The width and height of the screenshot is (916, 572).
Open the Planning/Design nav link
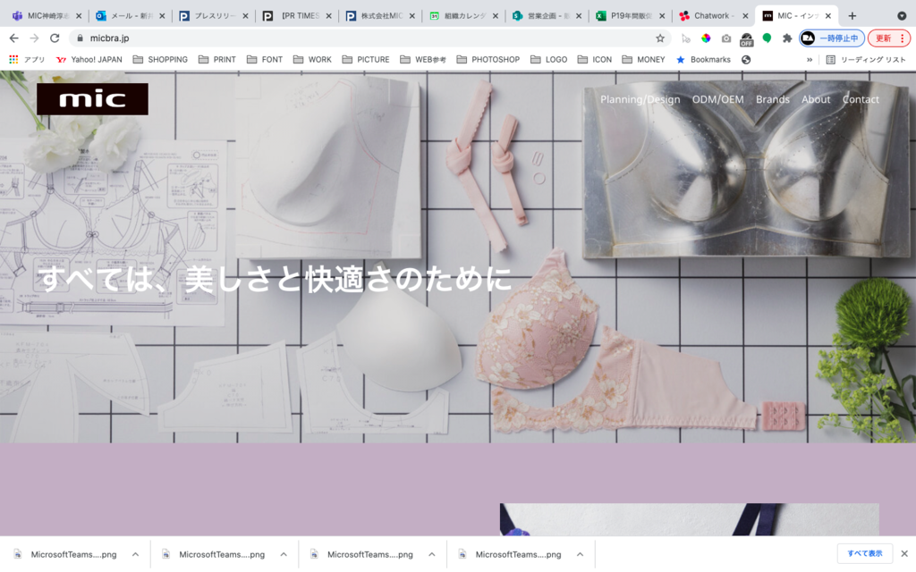(640, 99)
